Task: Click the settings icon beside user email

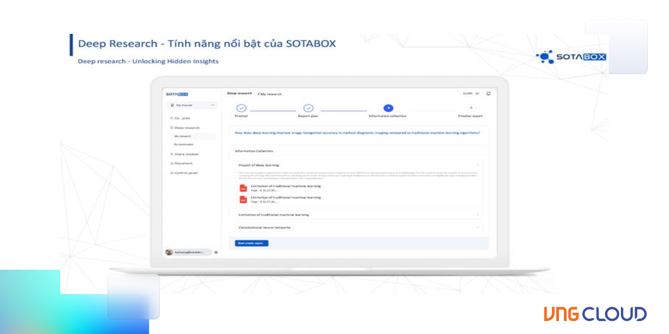Action: (216, 252)
